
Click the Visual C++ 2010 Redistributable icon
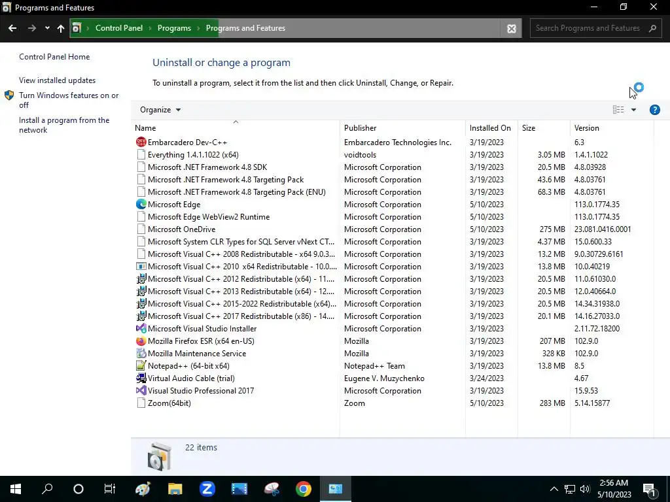click(141, 267)
